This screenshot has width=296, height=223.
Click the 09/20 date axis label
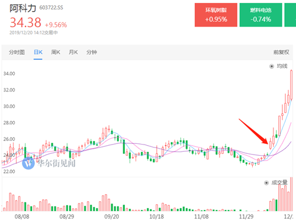(112, 217)
